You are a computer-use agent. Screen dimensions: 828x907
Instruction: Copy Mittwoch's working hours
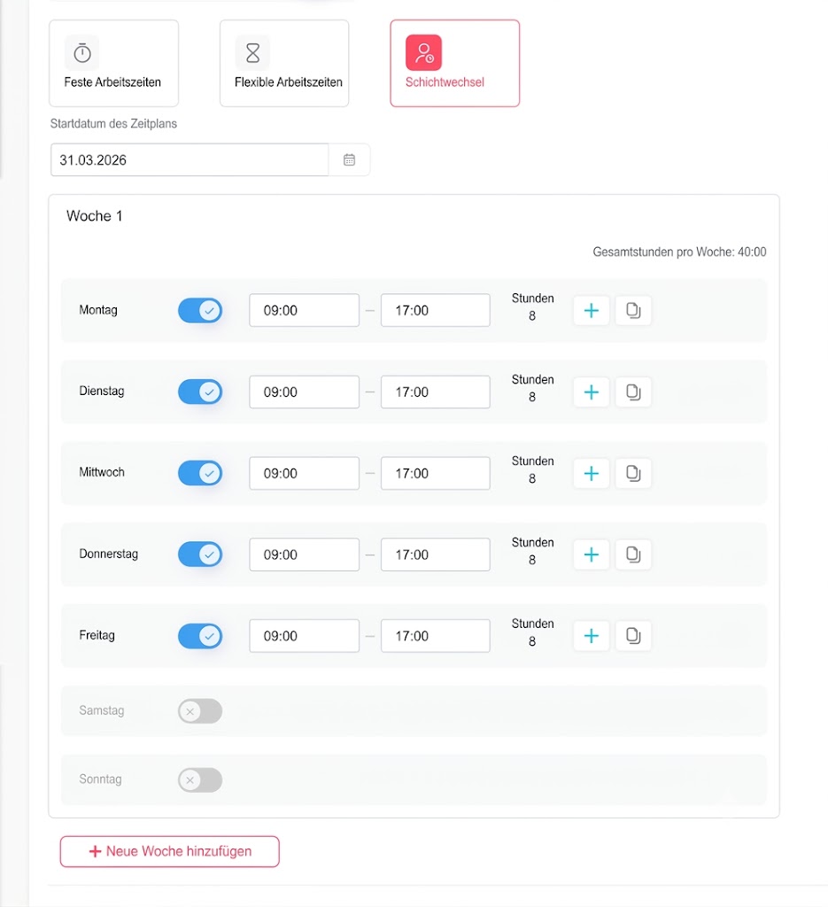[633, 473]
